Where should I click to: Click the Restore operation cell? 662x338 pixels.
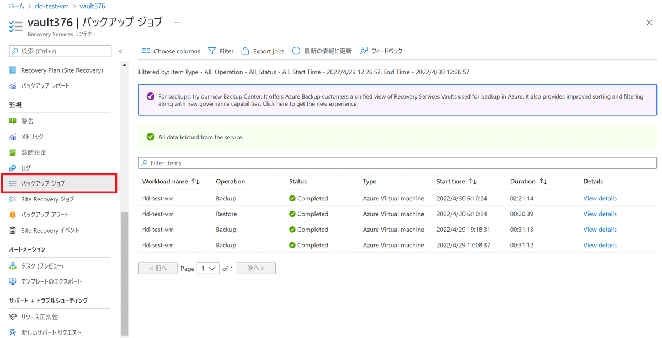point(226,214)
